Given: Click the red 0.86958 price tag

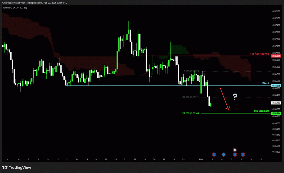Looking at the screenshot, I should (x=276, y=56).
